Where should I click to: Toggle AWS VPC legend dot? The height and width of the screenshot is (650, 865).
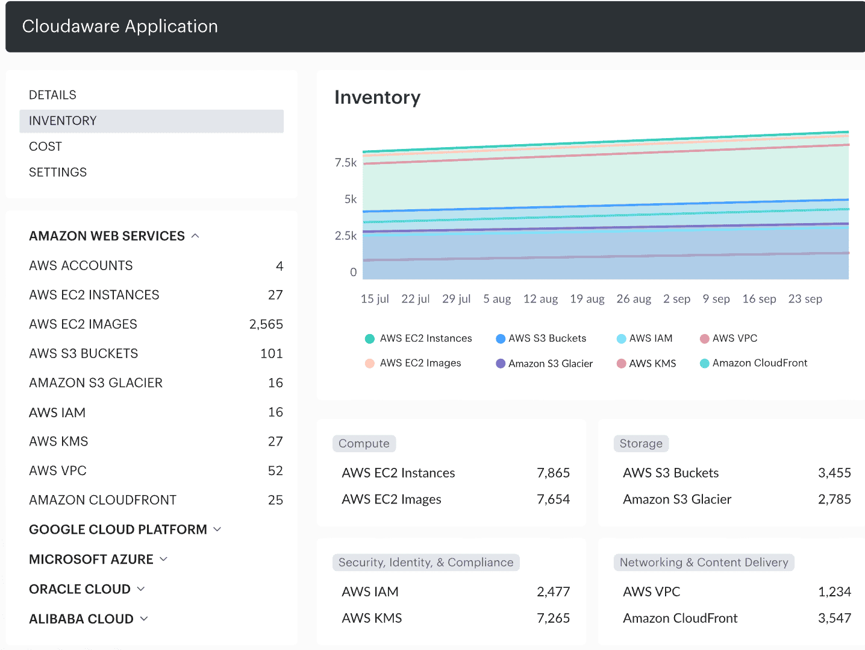705,339
